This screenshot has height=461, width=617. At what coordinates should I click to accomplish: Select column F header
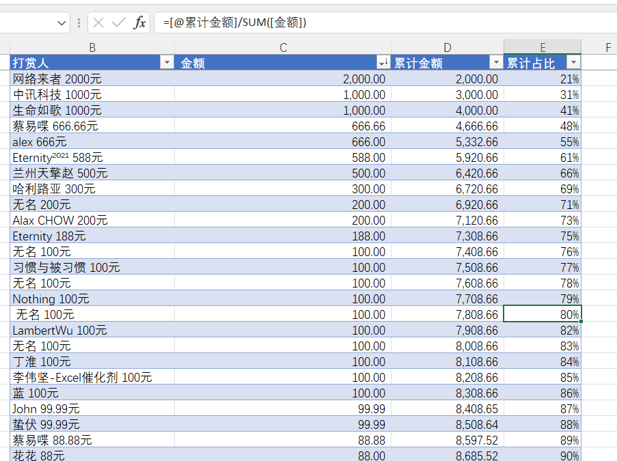[x=599, y=47]
